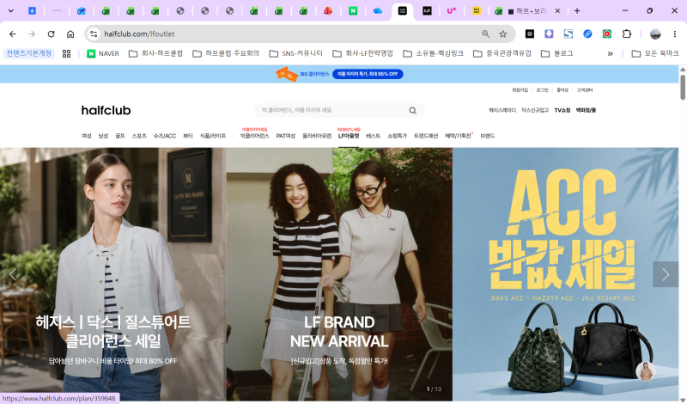Submit search with magnifier on halfclub
The height and width of the screenshot is (404, 687).
tap(412, 111)
